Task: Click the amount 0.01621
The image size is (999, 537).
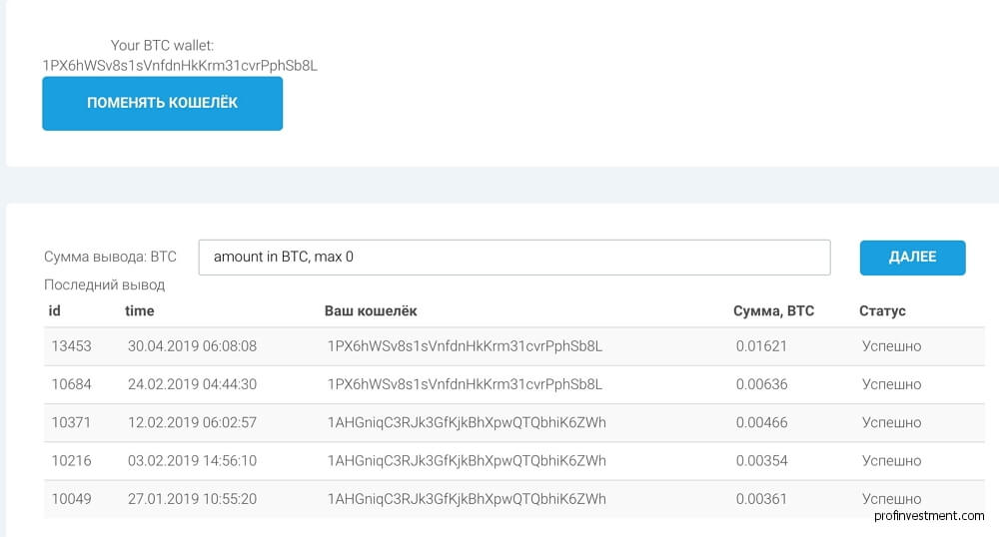Action: [x=761, y=346]
